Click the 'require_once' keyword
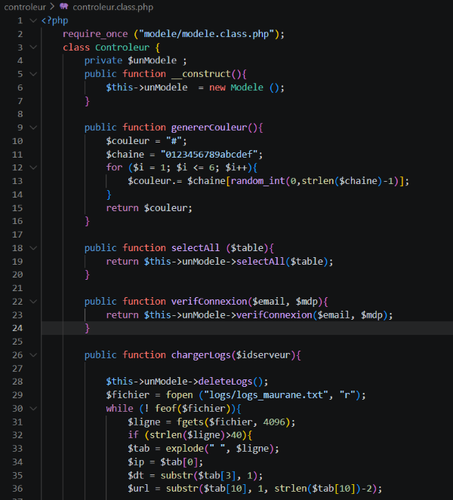The width and height of the screenshot is (453, 500). (95, 34)
